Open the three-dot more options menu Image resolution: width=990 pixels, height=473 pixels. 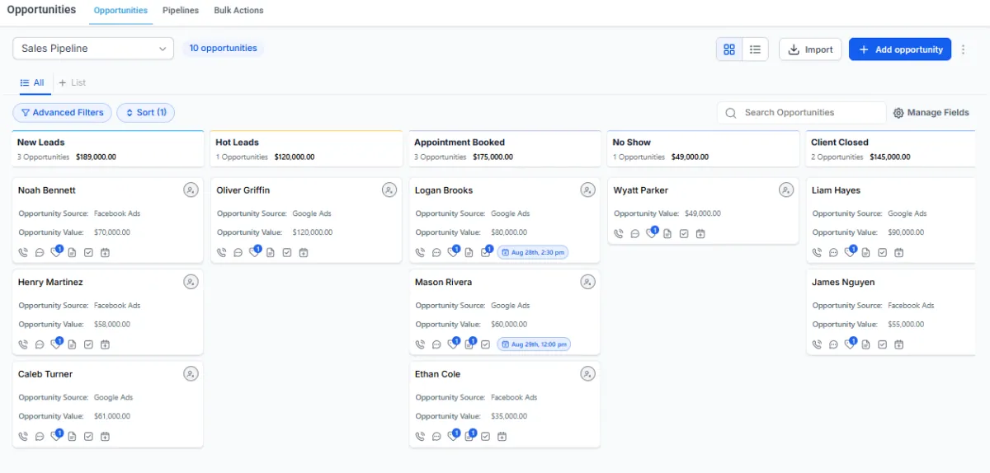[x=963, y=49]
